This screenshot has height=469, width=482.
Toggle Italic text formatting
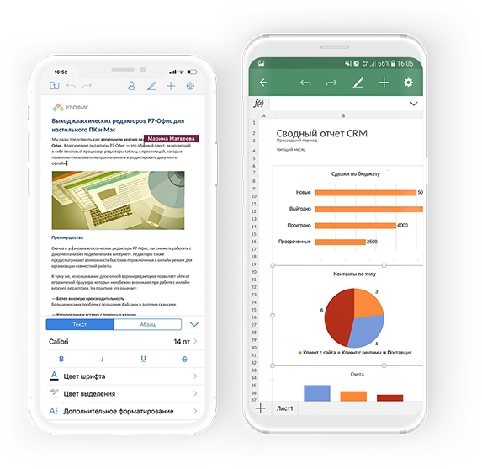point(103,359)
